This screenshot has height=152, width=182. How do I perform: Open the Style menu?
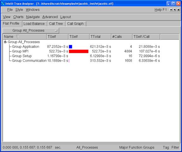coord(19,10)
